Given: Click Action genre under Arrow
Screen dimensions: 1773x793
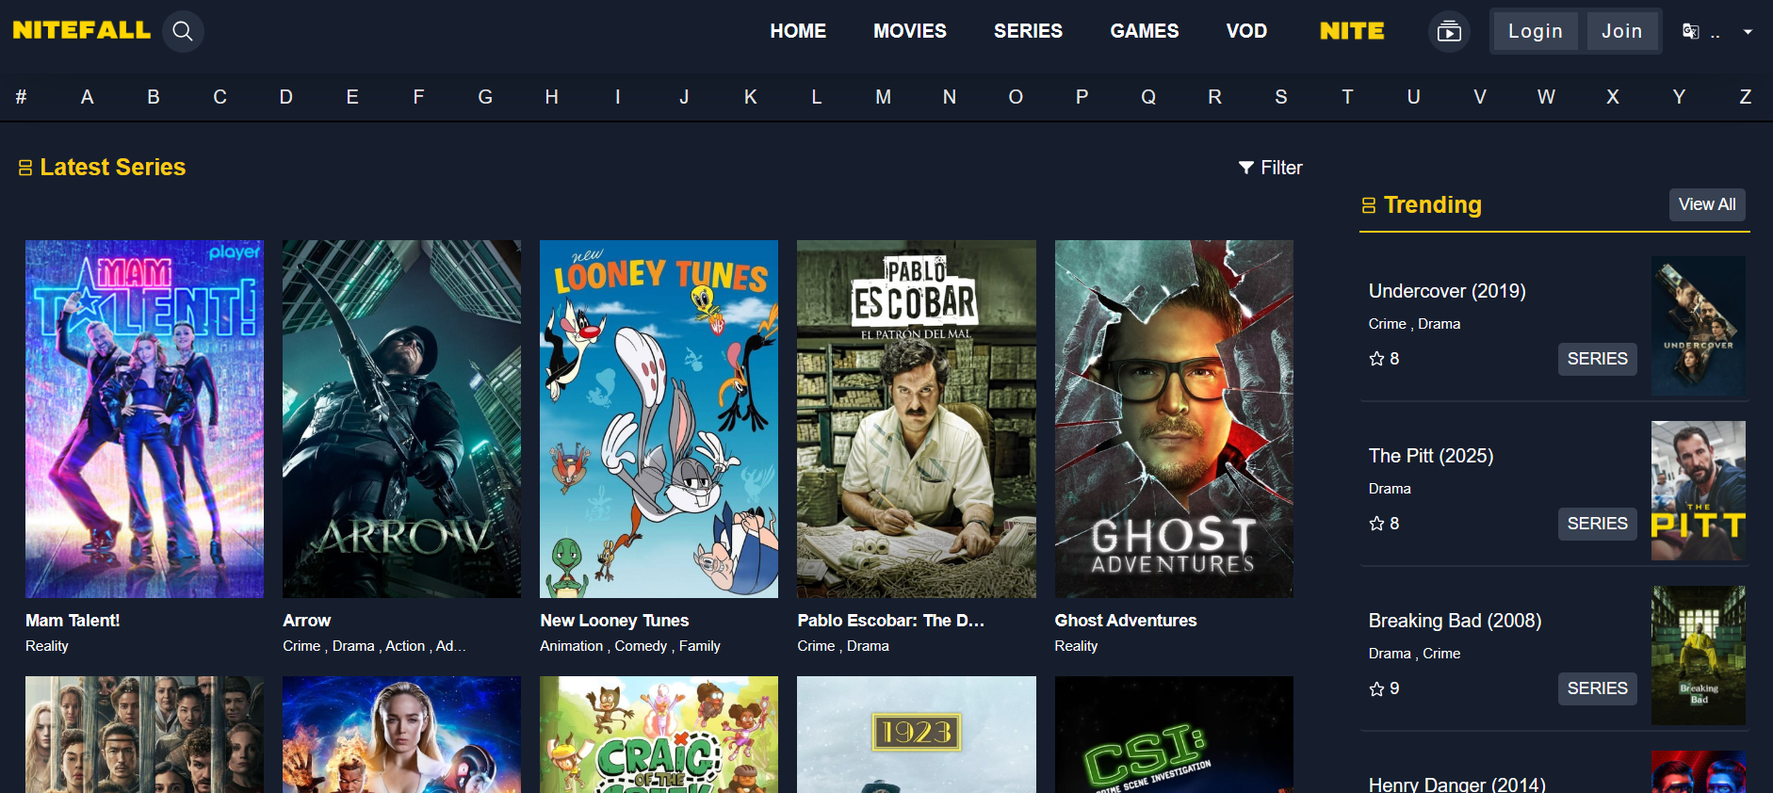Looking at the screenshot, I should (405, 646).
